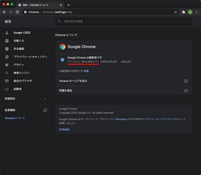The width and height of the screenshot is (201, 175).
Task: Click Google Chrome は最新版です status text
Action: (x=85, y=58)
